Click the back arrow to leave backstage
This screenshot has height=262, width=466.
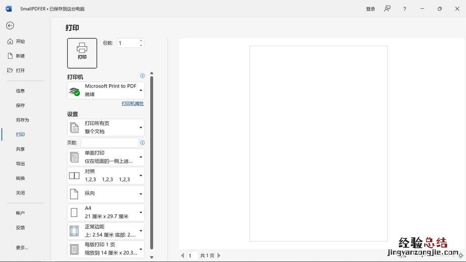[10, 26]
